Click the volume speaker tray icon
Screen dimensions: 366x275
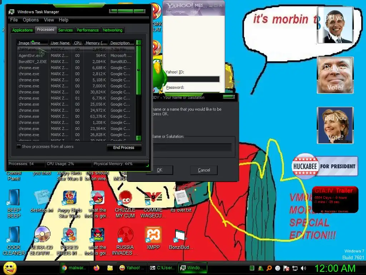tap(303, 268)
